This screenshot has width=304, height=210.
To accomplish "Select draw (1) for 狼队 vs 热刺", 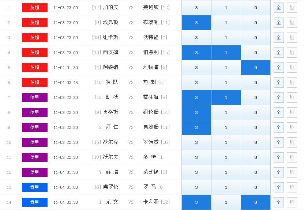I will pyautogui.click(x=226, y=83).
